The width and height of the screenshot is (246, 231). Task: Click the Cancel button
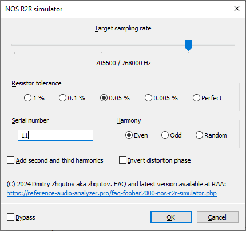(x=217, y=217)
